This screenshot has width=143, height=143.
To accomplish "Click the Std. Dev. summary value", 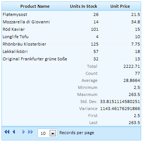I will (120, 102).
